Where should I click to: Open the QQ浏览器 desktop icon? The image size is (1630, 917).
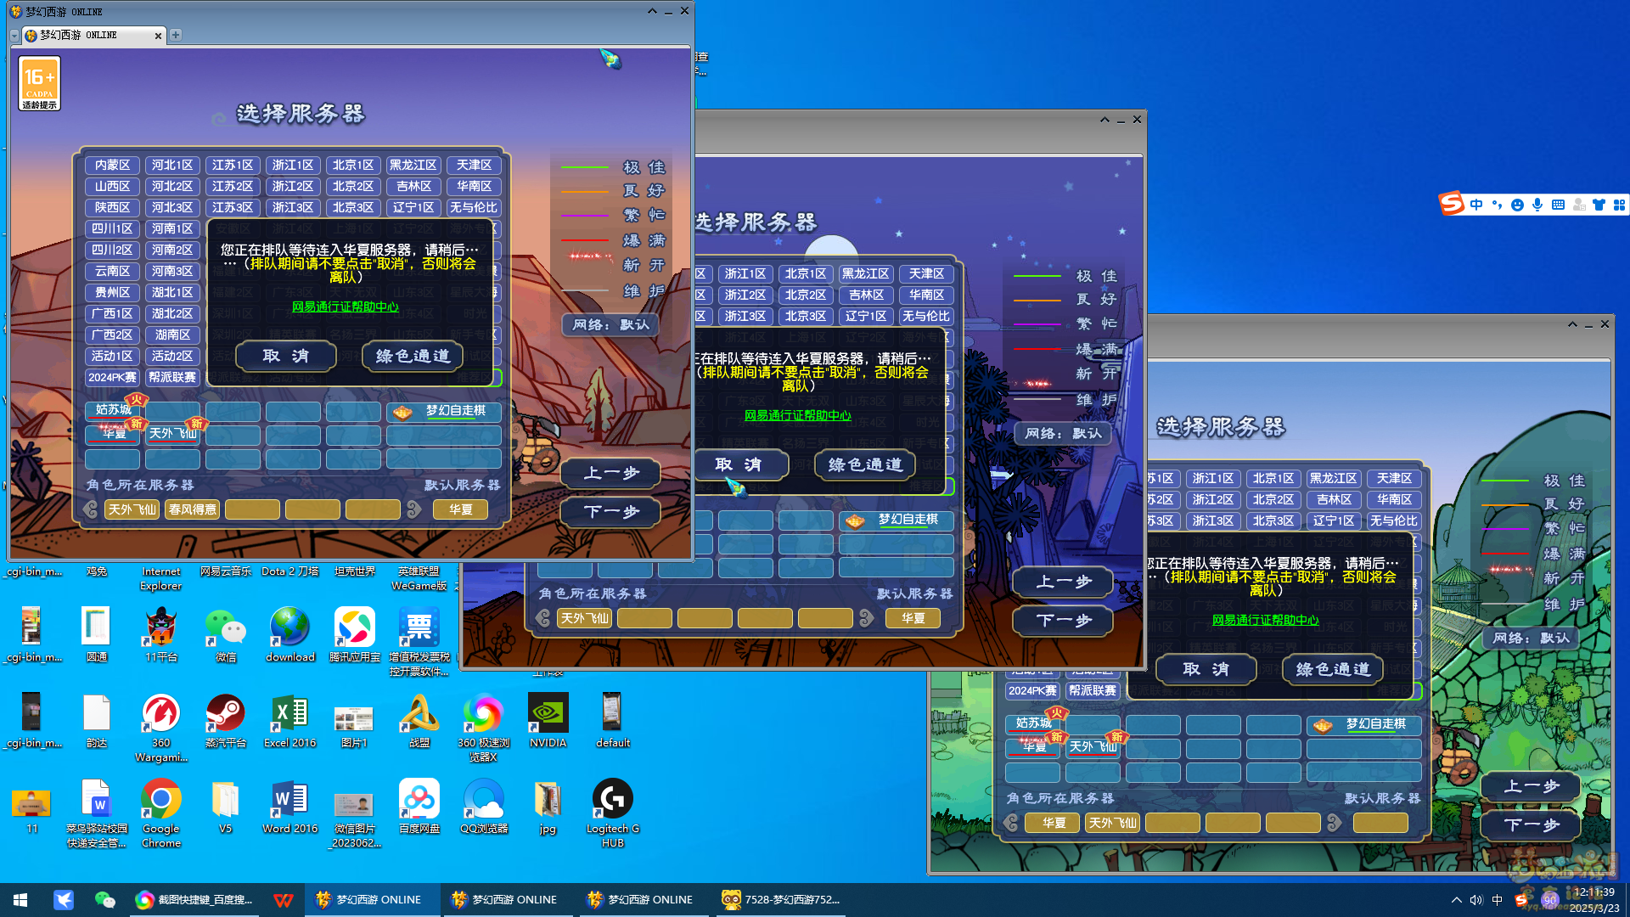click(484, 806)
